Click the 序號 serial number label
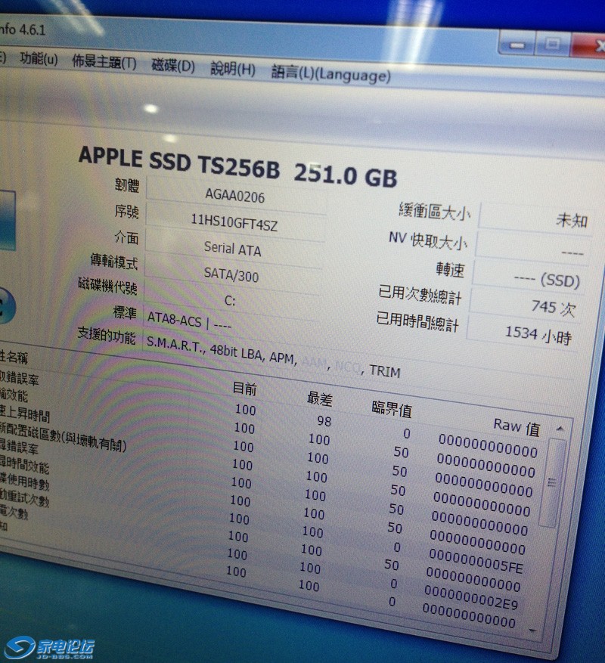 [x=126, y=211]
